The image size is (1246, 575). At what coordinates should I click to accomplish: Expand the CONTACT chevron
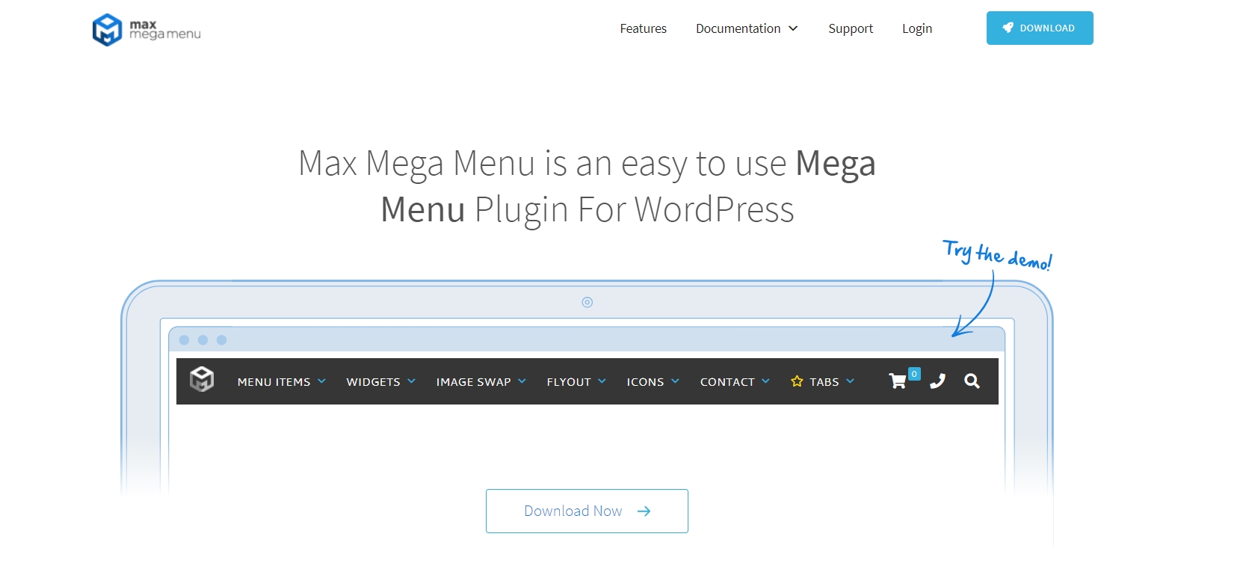coord(765,381)
